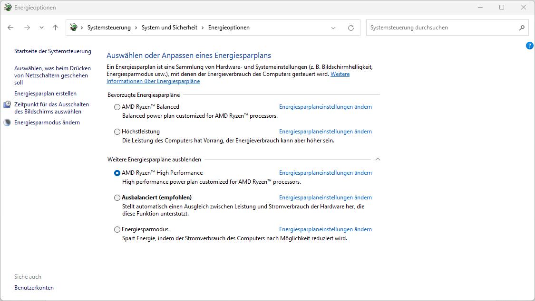Expand the chevron after Systemsteuerung breadcrumb
Viewport: 535px width, 301px height.
click(136, 28)
